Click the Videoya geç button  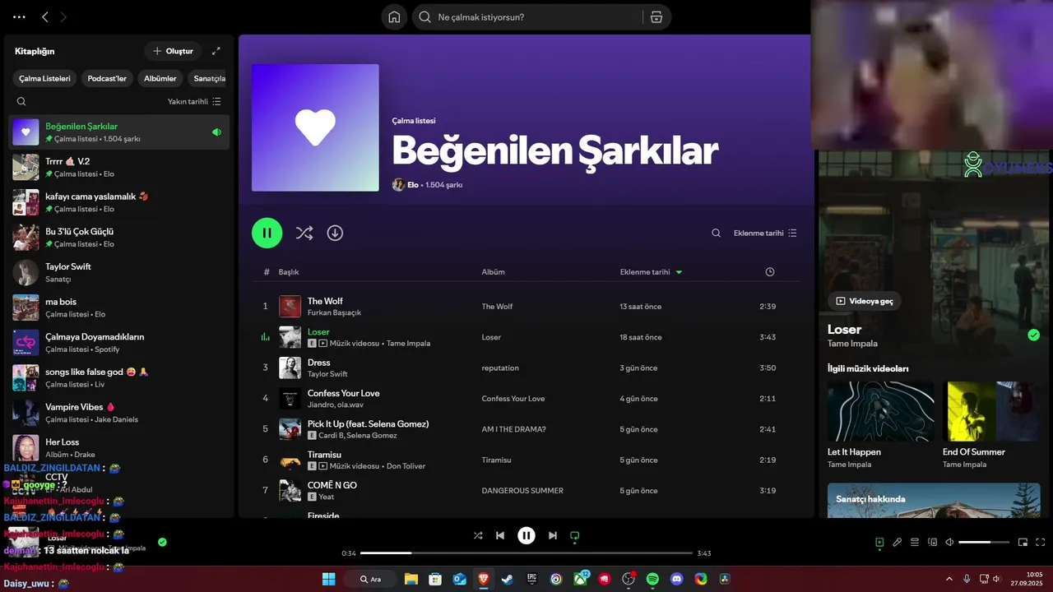coord(865,301)
